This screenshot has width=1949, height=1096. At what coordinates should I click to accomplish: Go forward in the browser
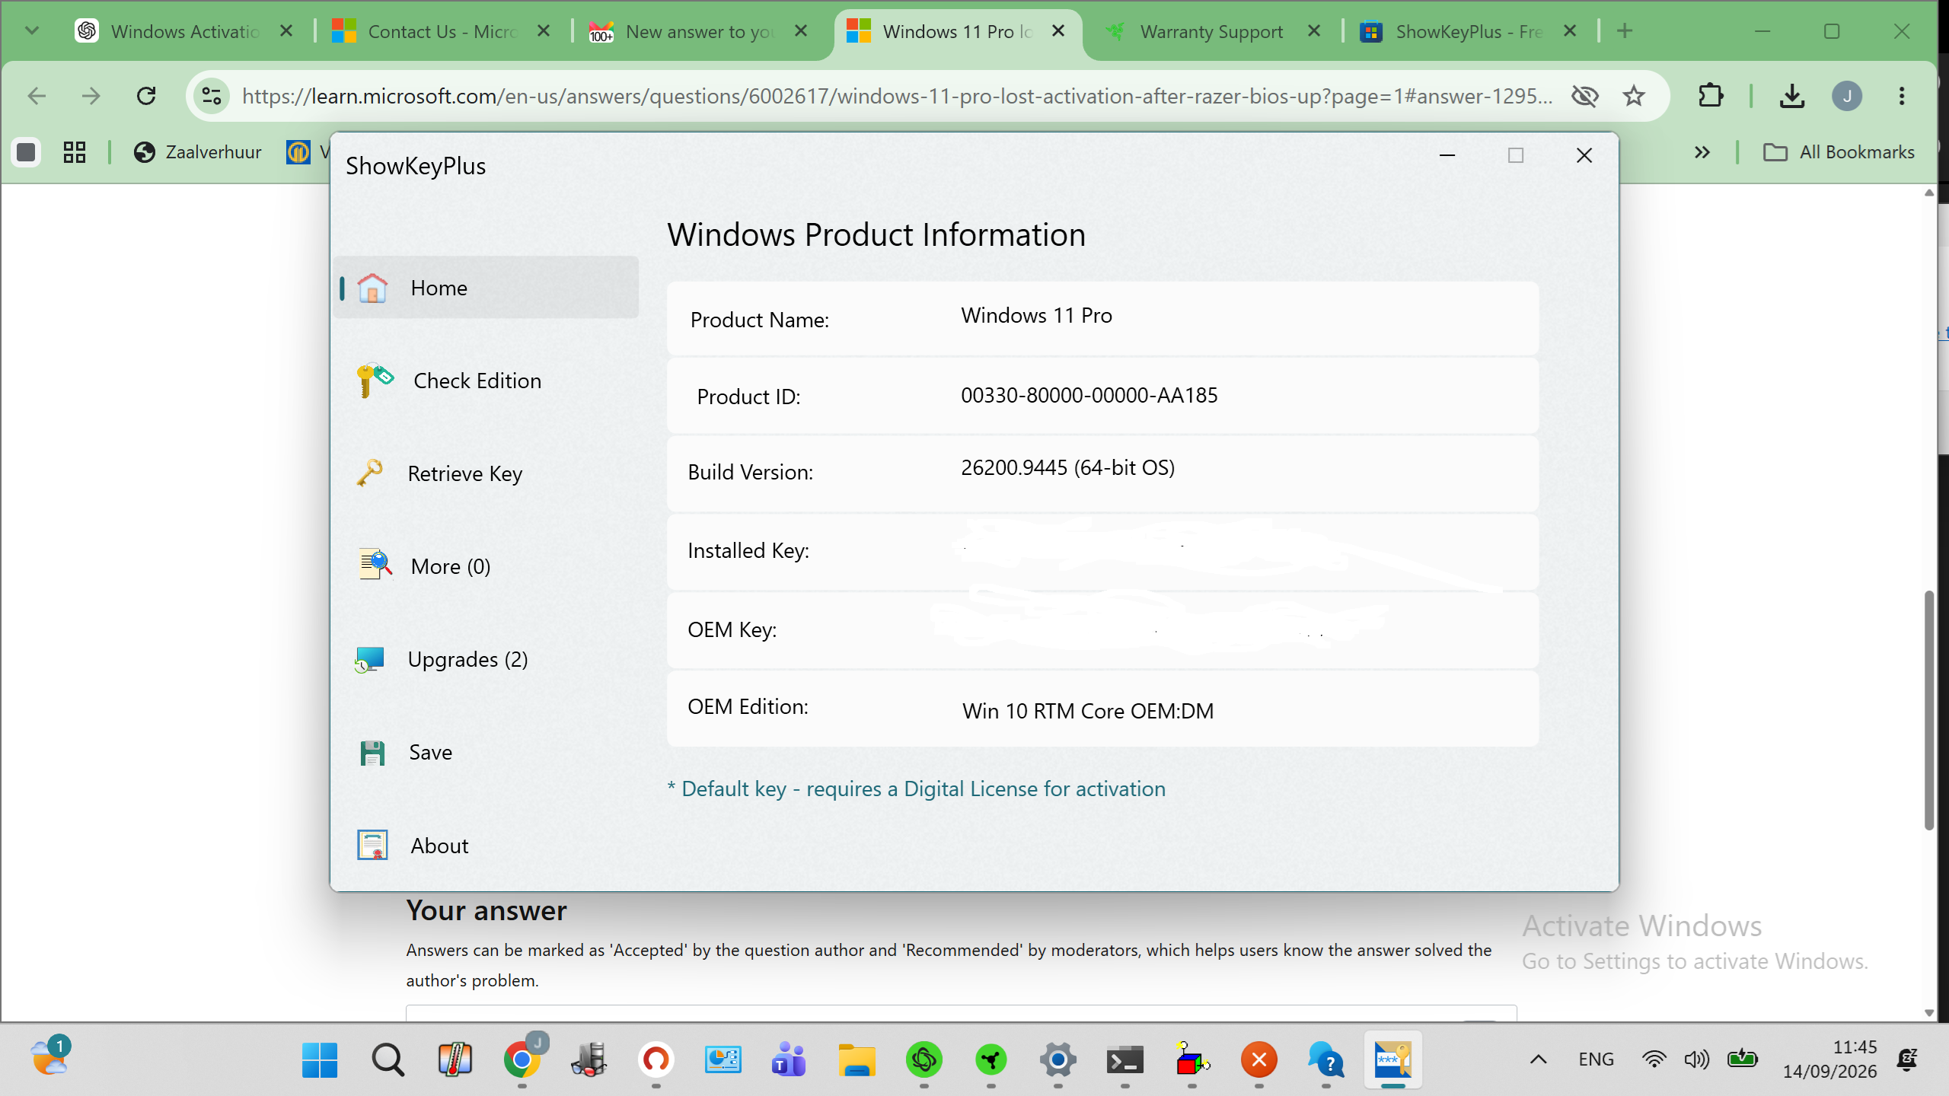point(91,96)
